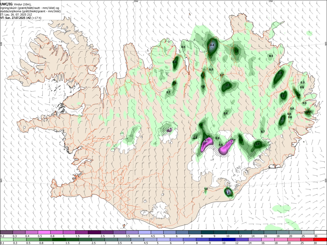Screen dimensions: 327x245
Task: Select the 'slydda/snjókoma' legend description line
Action: point(30,11)
